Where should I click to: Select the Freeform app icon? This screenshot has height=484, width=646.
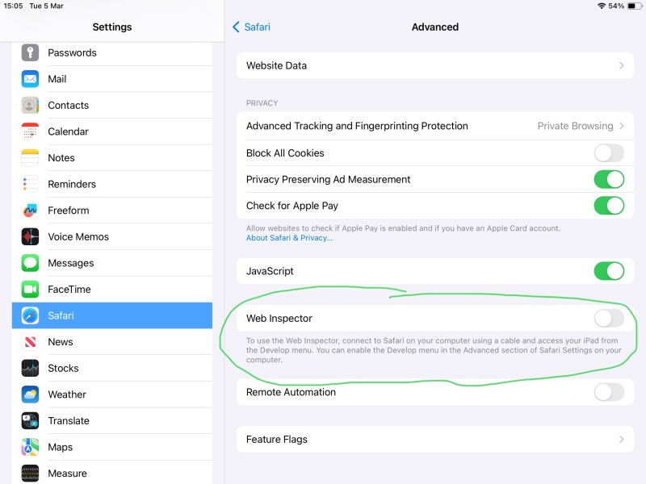tap(30, 211)
